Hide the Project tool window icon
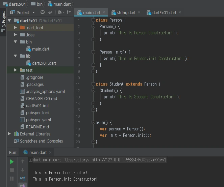The height and width of the screenshot is (187, 224). pyautogui.click(x=69, y=12)
